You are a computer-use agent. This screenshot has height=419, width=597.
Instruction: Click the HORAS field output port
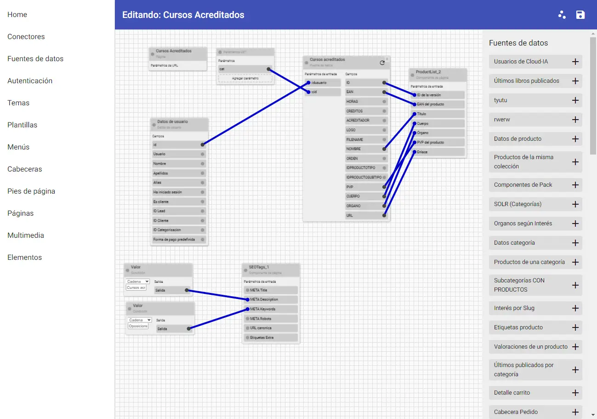pos(384,102)
